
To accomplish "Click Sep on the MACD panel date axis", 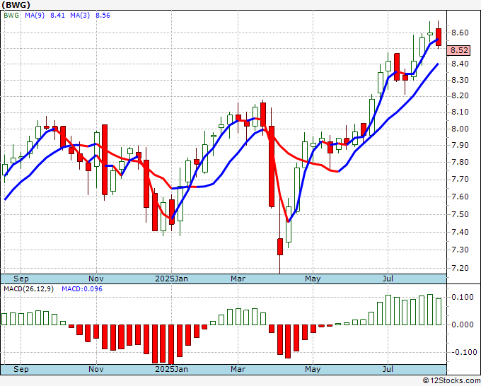I will coord(21,369).
